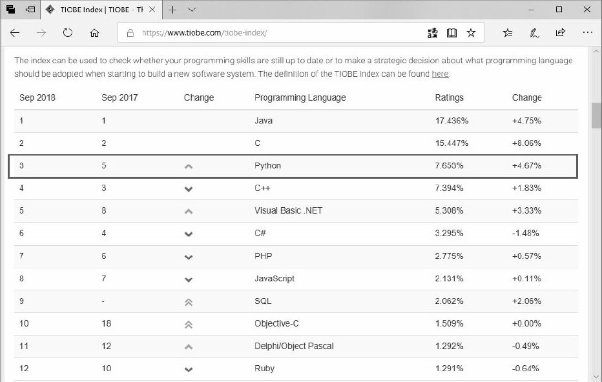
Task: Click the down arrow in JavaScript row
Action: [188, 279]
